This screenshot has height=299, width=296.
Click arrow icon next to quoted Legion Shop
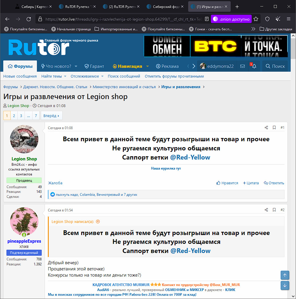click(98, 221)
